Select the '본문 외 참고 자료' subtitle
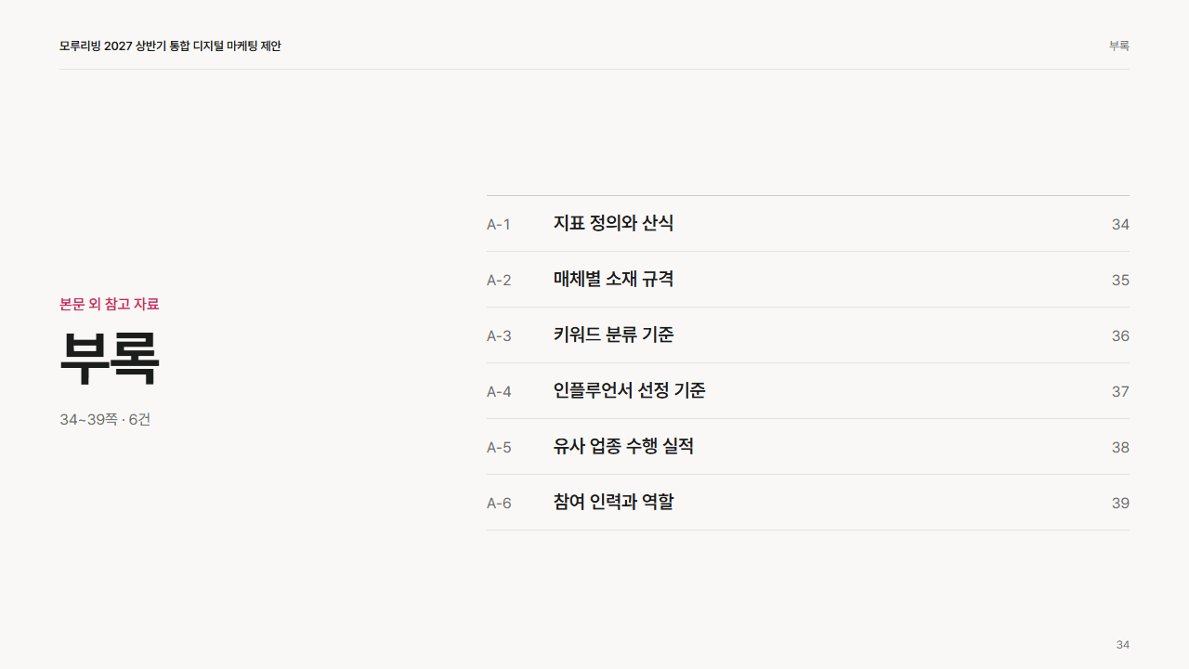Image resolution: width=1189 pixels, height=669 pixels. point(110,304)
